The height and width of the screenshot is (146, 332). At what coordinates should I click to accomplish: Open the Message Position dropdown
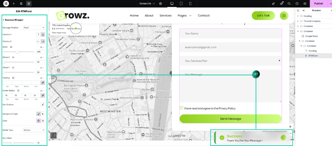(x=34, y=28)
